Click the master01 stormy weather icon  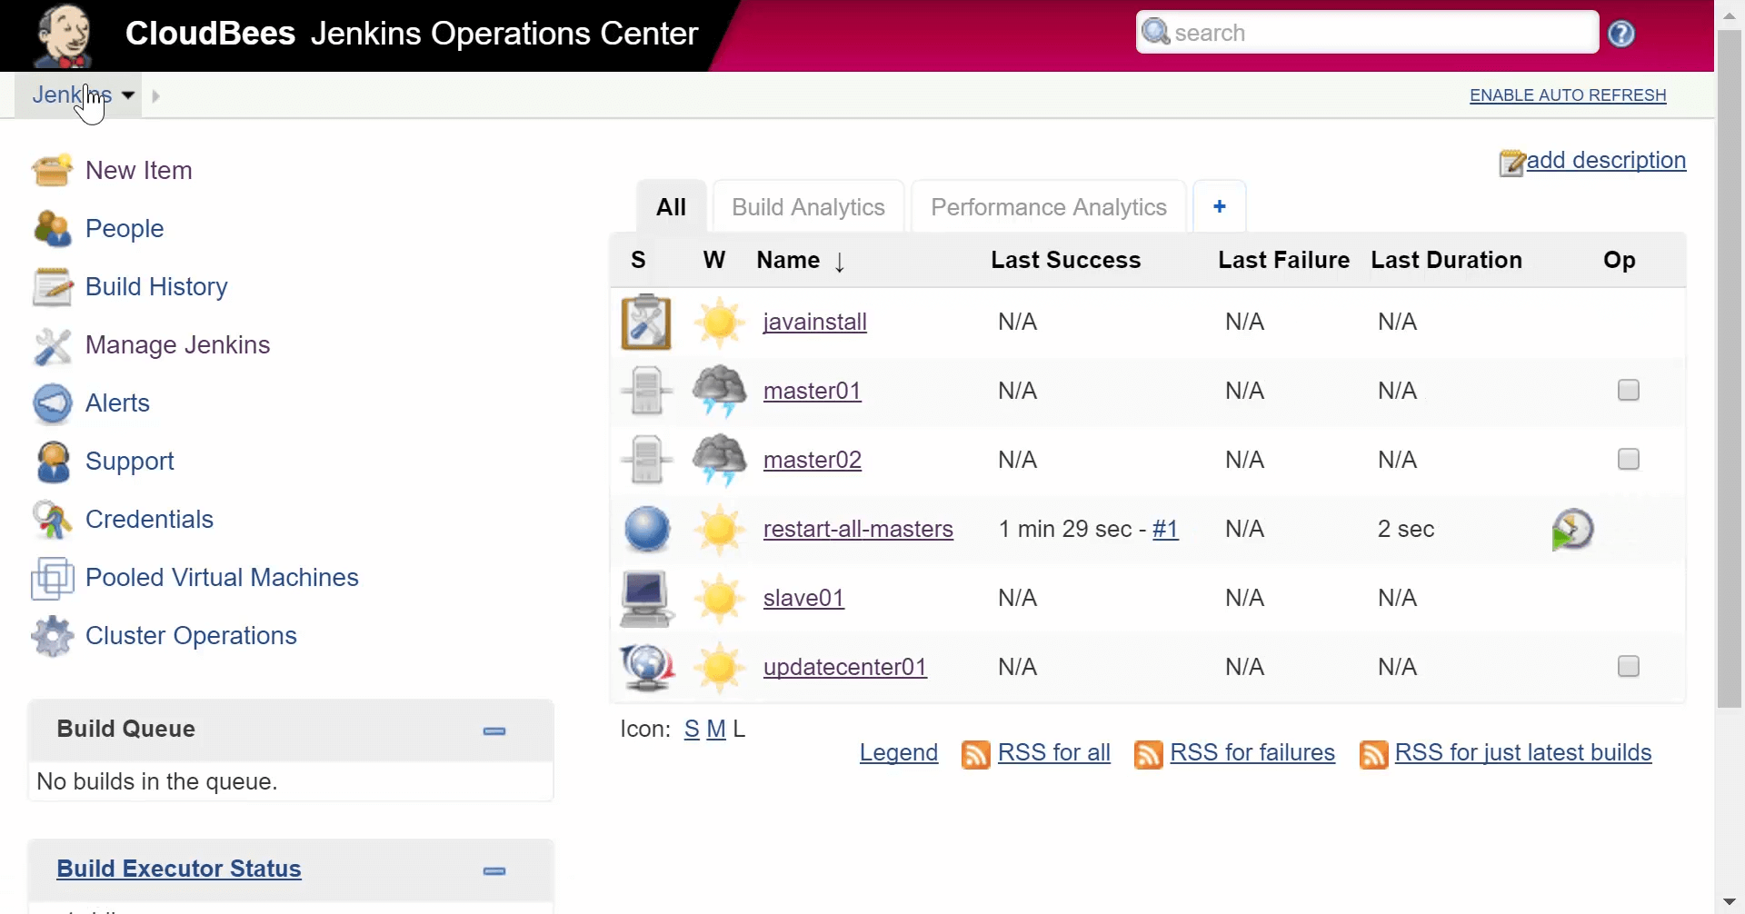[720, 391]
